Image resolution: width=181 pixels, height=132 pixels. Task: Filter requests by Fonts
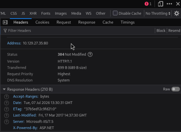pos(46,13)
